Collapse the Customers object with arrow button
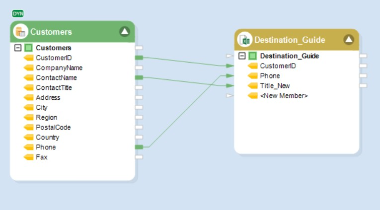The image size is (380, 210). pyautogui.click(x=125, y=32)
